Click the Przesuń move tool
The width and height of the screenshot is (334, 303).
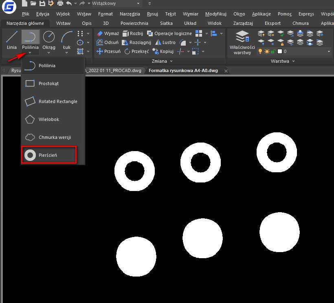point(108,51)
